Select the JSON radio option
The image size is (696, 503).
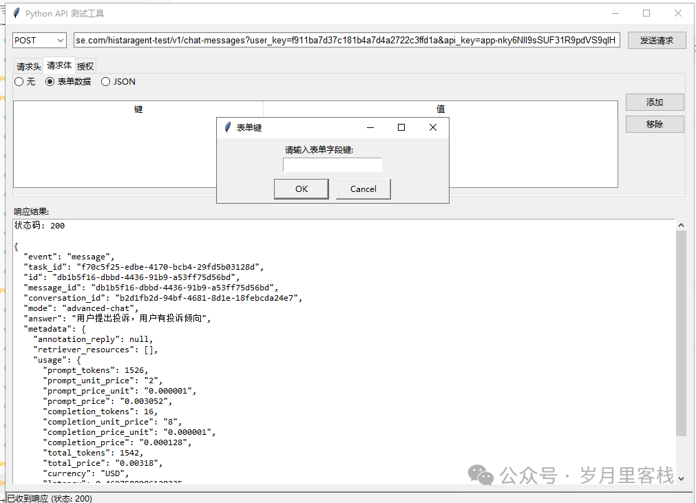118,82
